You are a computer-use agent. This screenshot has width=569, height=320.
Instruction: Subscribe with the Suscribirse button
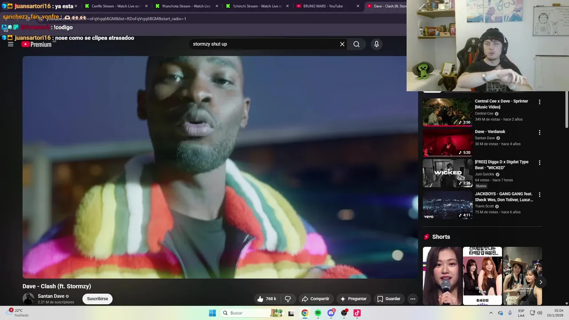click(x=97, y=299)
